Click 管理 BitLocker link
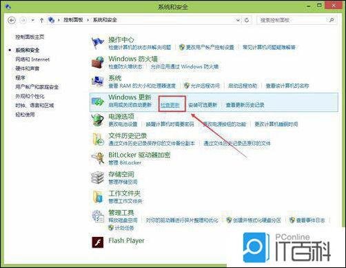The width and height of the screenshot is (346, 268). pos(125,163)
